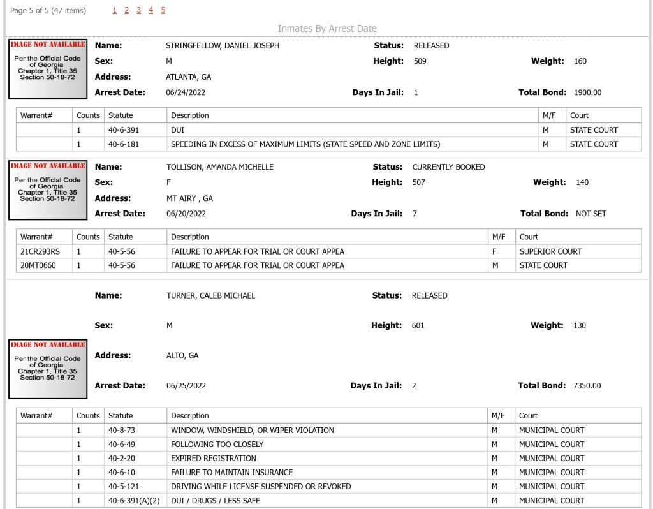Image resolution: width=653 pixels, height=509 pixels.
Task: Click the EXPIRED REGISTRATION charge row
Action: point(328,458)
